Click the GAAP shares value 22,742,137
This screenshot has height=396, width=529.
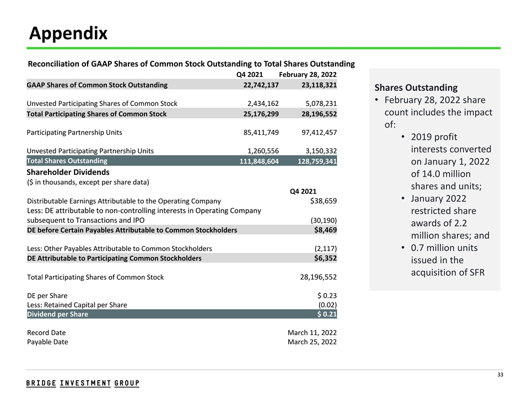pyautogui.click(x=261, y=85)
